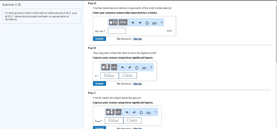
Task: Open the units symbols button in Part B
Action: pos(114,67)
